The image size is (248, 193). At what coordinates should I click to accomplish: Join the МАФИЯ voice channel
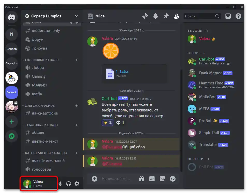click(52, 85)
